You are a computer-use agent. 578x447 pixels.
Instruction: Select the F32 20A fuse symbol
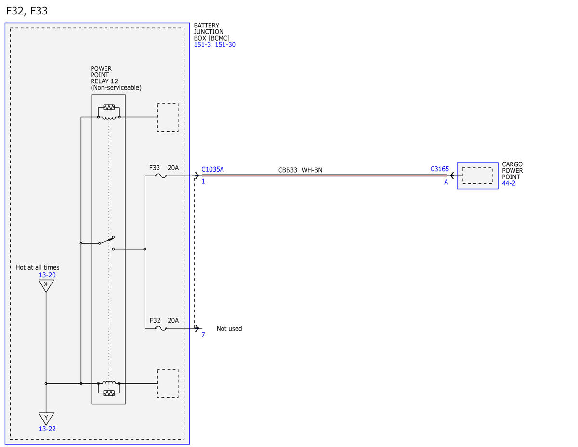tap(161, 328)
